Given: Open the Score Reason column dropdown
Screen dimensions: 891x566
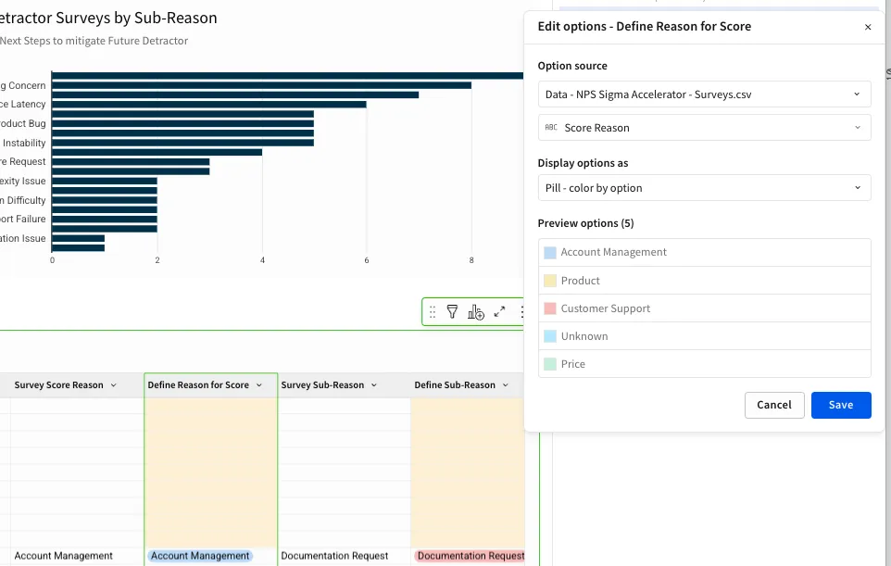Looking at the screenshot, I should point(704,128).
